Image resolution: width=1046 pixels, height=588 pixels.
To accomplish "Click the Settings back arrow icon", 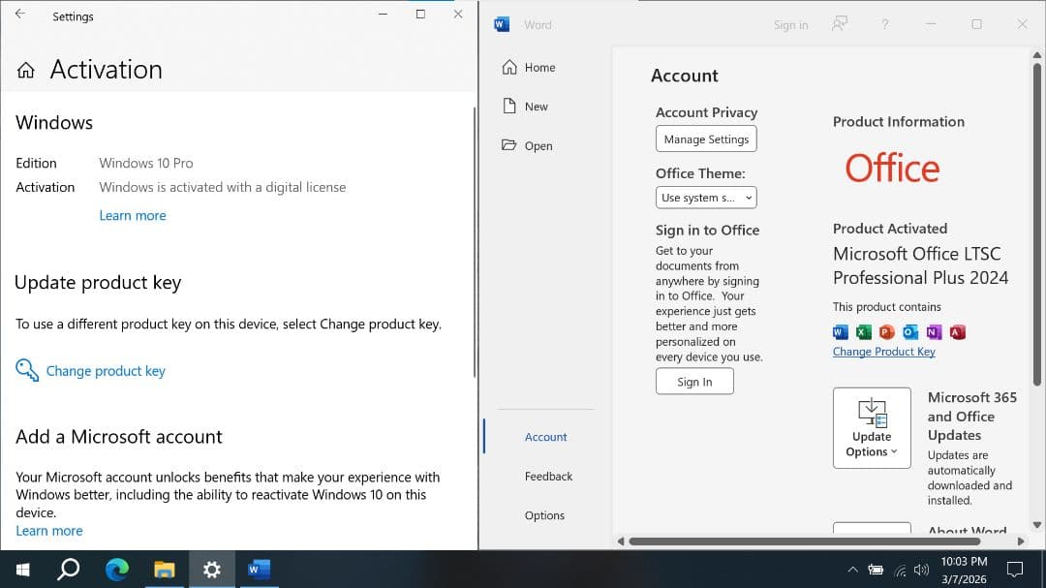I will (x=19, y=15).
